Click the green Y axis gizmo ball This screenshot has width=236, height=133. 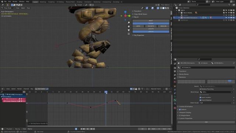(x=129, y=16)
